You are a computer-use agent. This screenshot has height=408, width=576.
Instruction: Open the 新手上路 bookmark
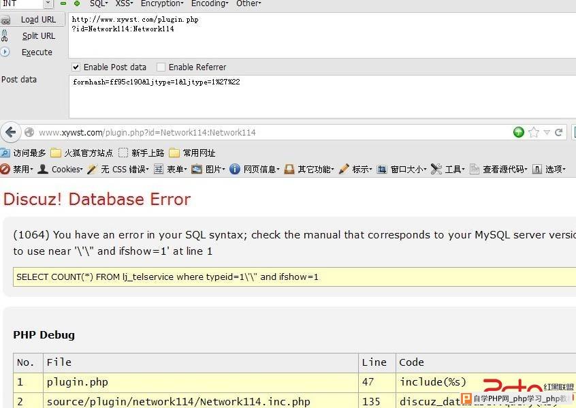click(x=142, y=153)
